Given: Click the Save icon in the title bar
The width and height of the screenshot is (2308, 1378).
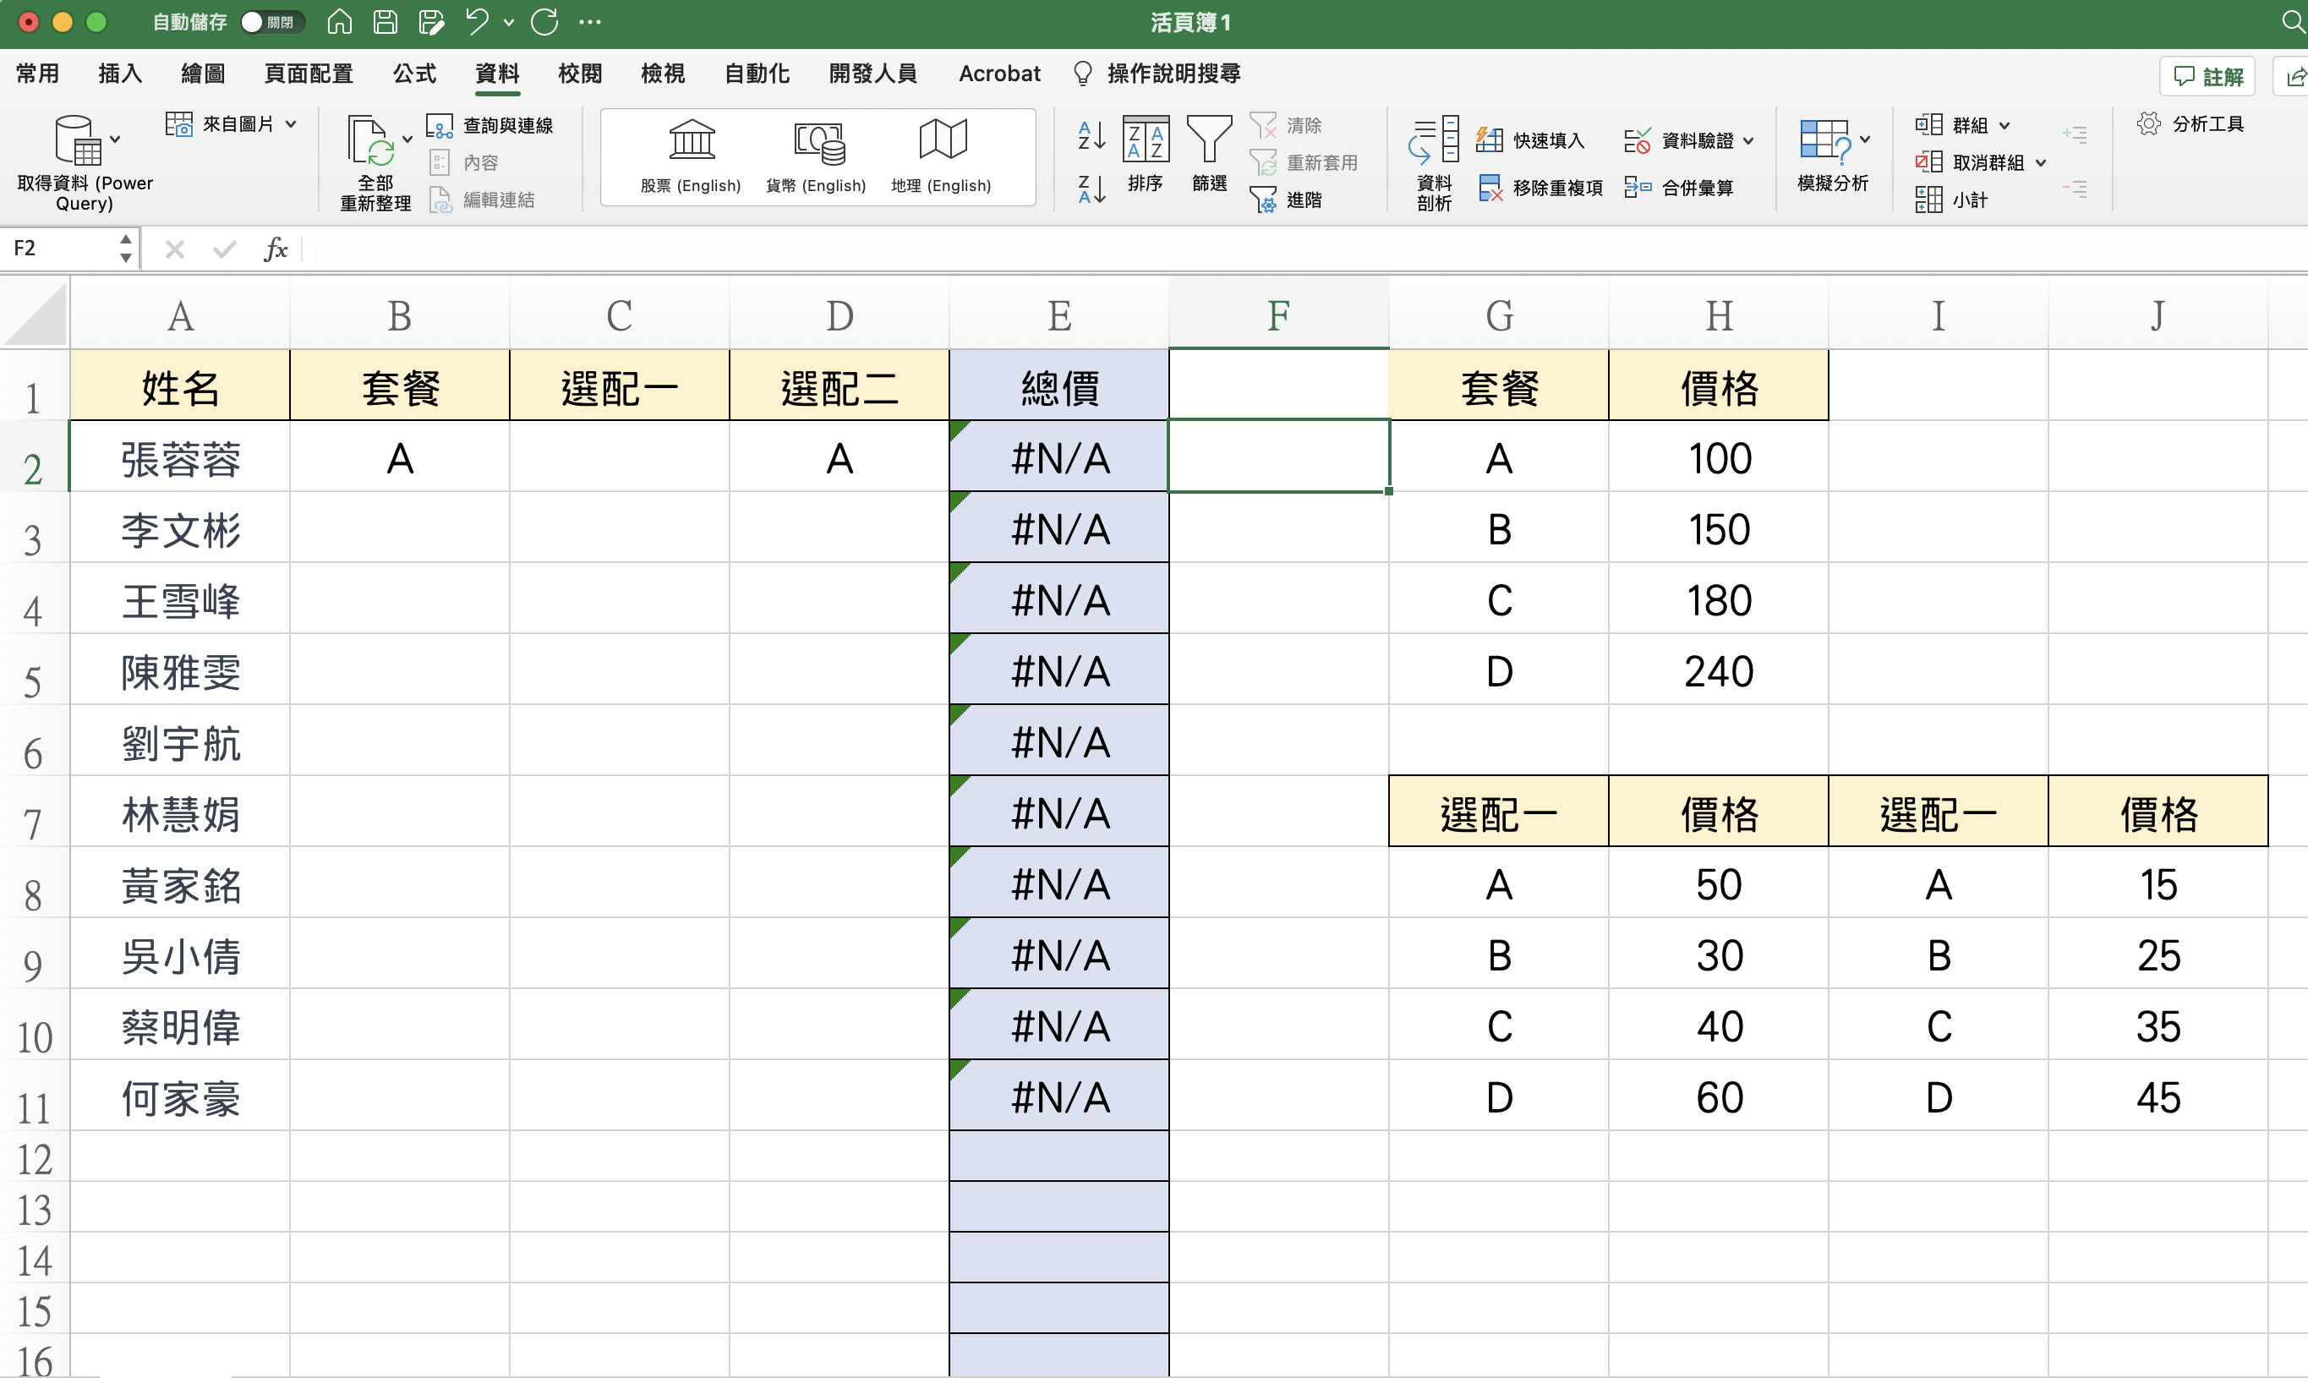Looking at the screenshot, I should [x=386, y=22].
